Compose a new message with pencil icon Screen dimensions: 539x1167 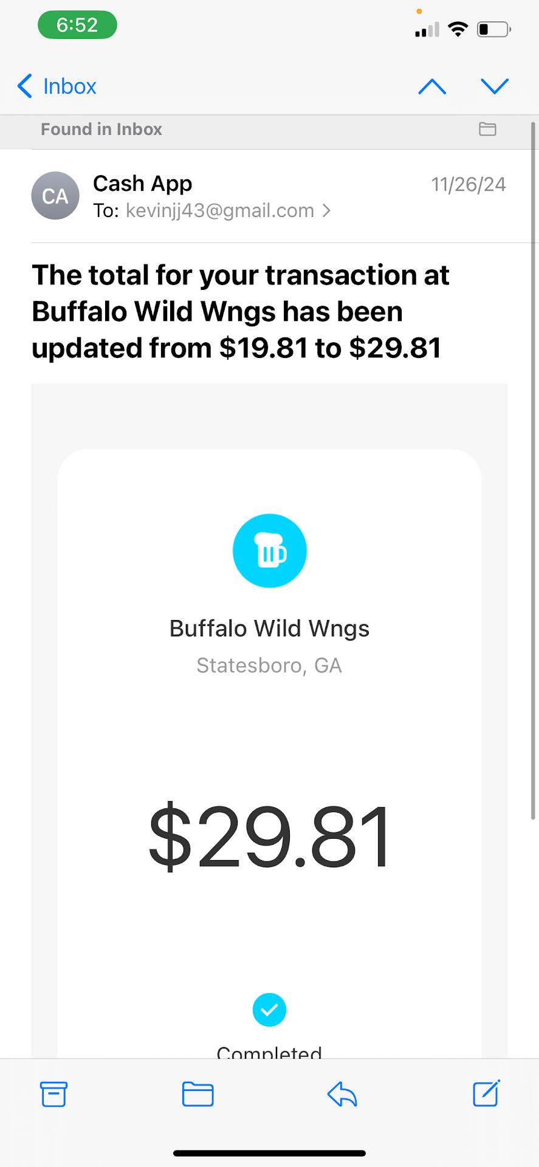486,1093
